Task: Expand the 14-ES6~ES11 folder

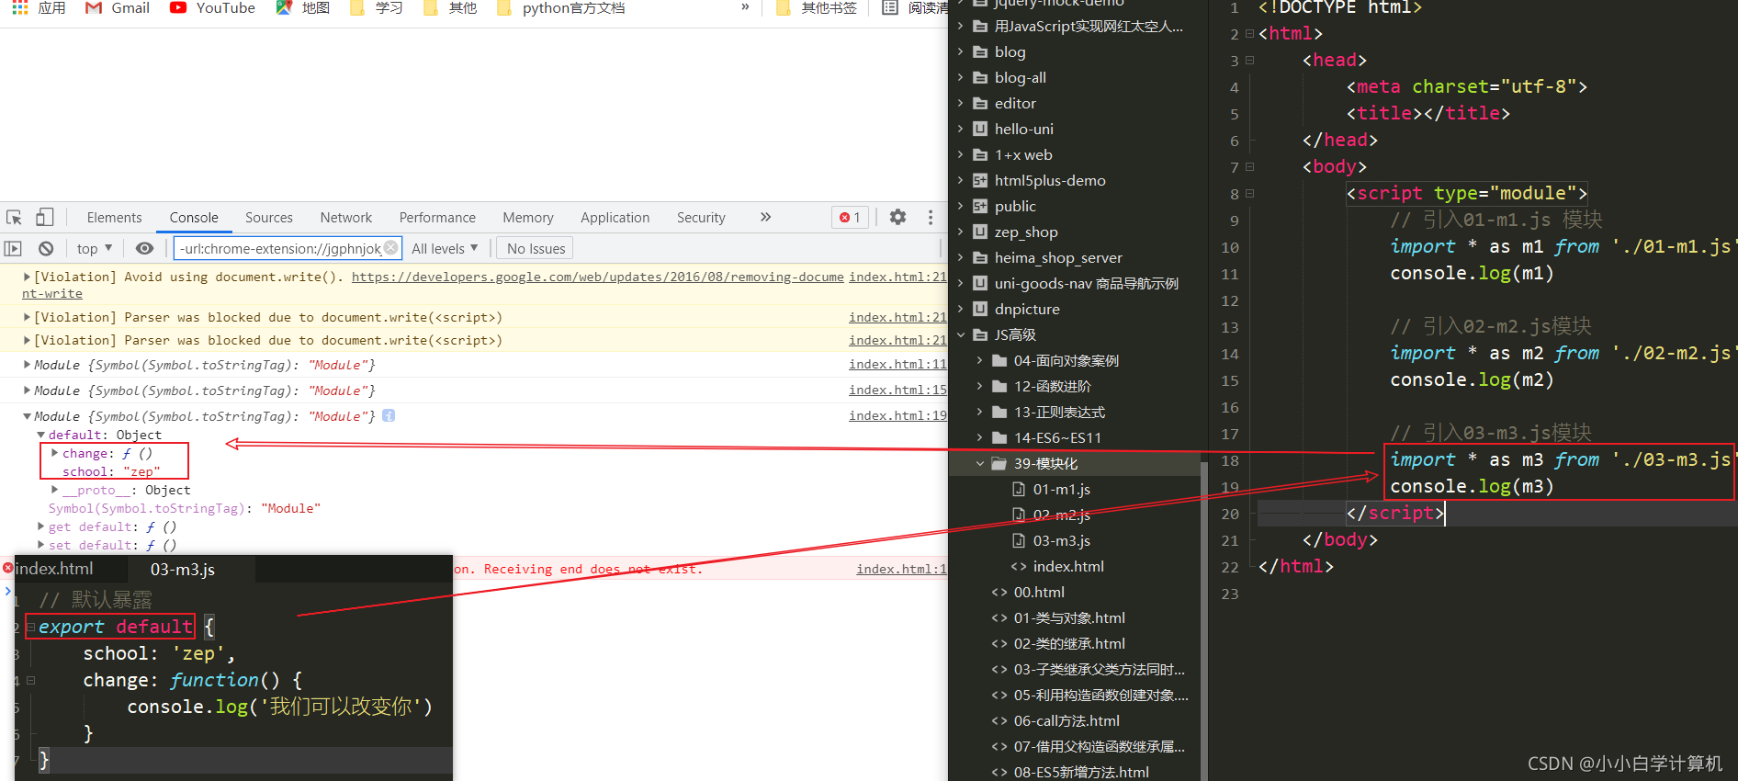Action: [x=980, y=437]
